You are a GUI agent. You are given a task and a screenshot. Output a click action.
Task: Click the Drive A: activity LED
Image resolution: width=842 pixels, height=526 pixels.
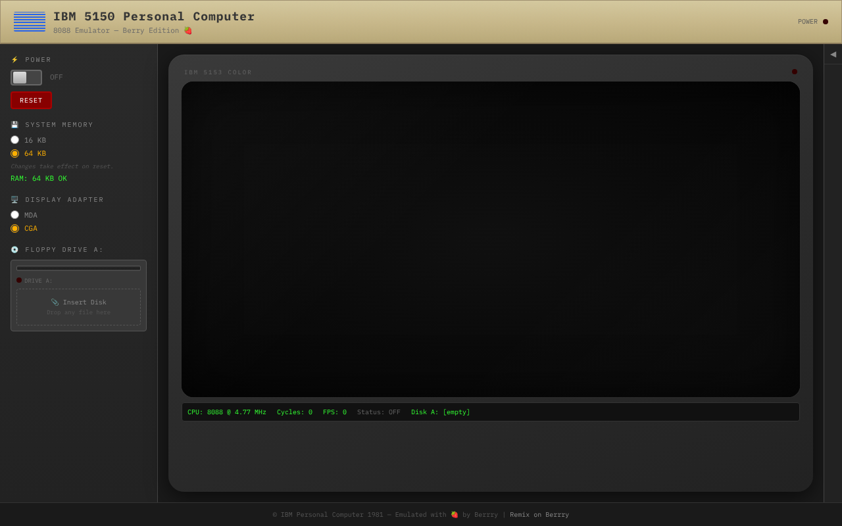tap(19, 280)
